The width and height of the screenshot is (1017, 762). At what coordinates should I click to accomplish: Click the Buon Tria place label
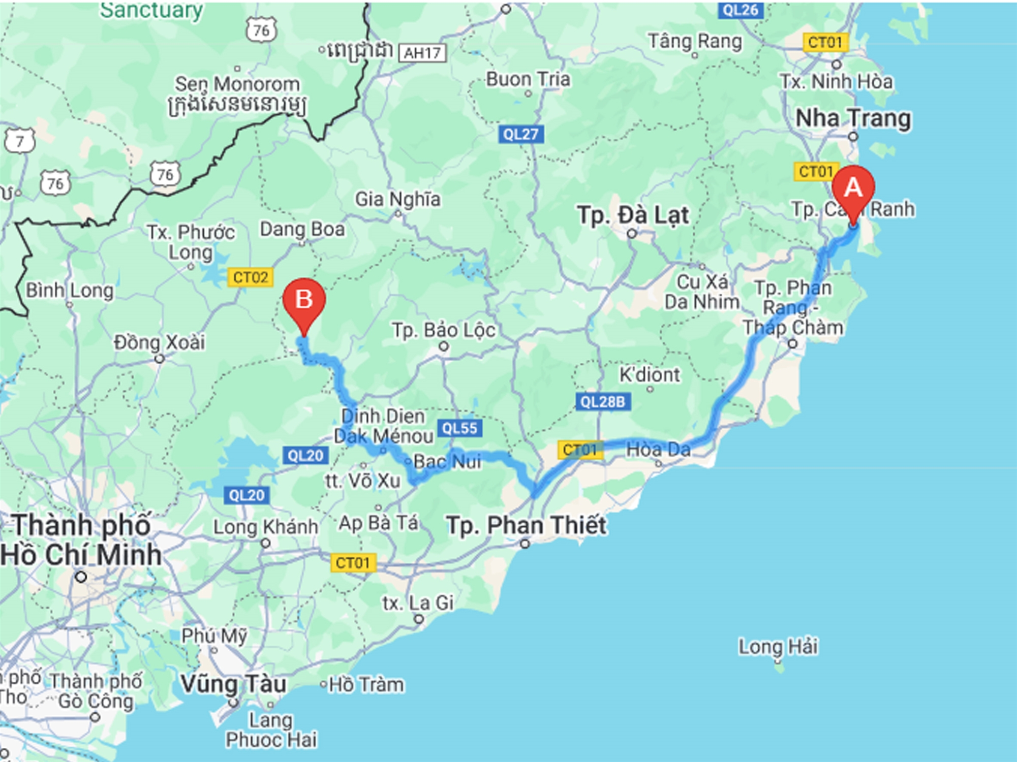pyautogui.click(x=528, y=79)
